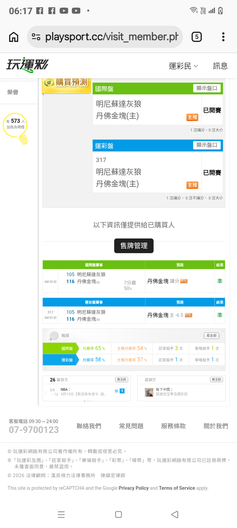This screenshot has width=237, height=528.
Task: Click 顯示盤口 in the 國際盤 header
Action: point(207,88)
